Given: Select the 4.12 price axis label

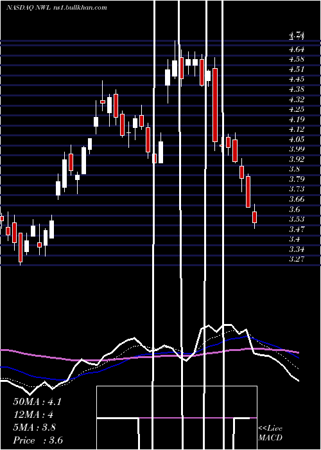Looking at the screenshot, I should pos(297,129).
